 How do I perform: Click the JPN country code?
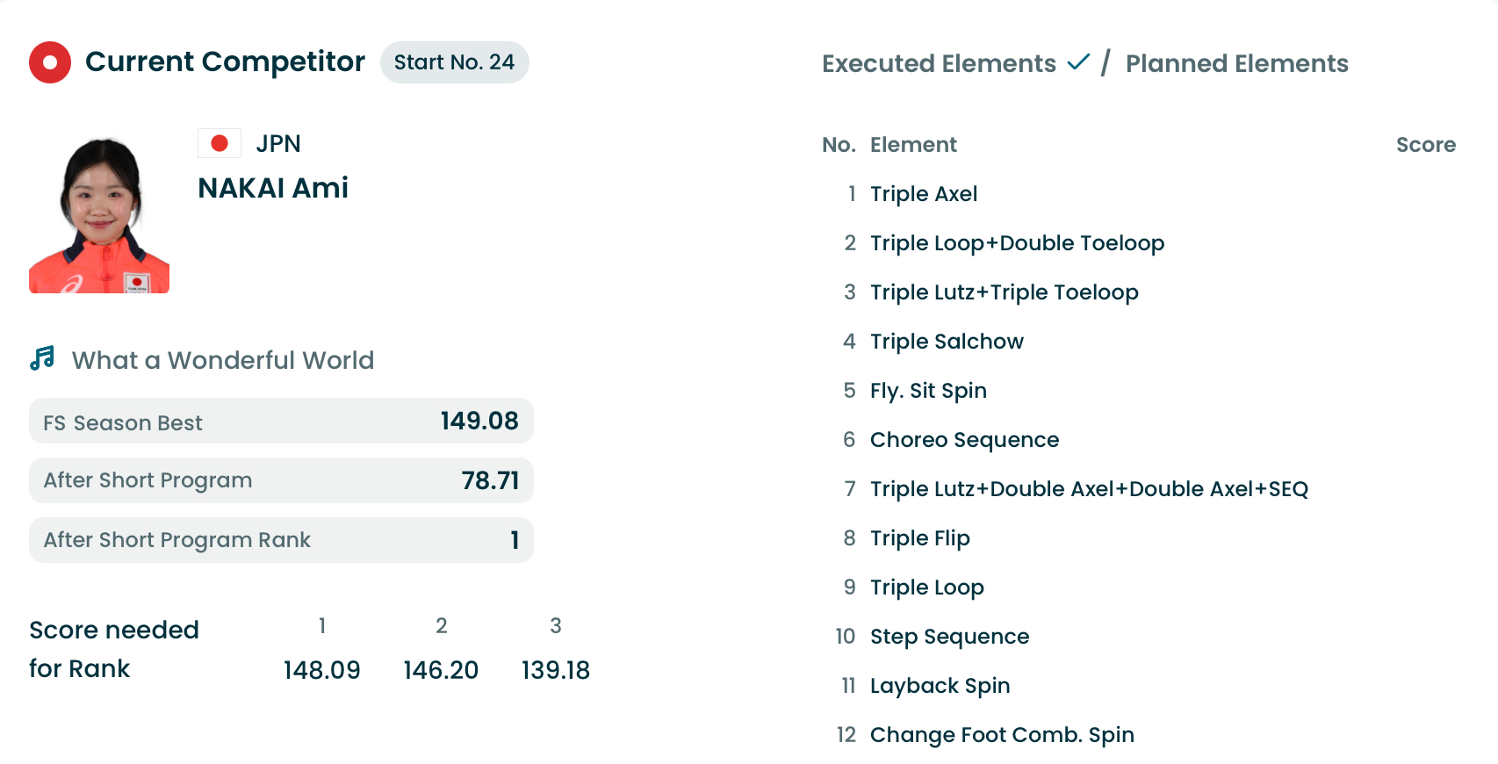click(x=278, y=143)
